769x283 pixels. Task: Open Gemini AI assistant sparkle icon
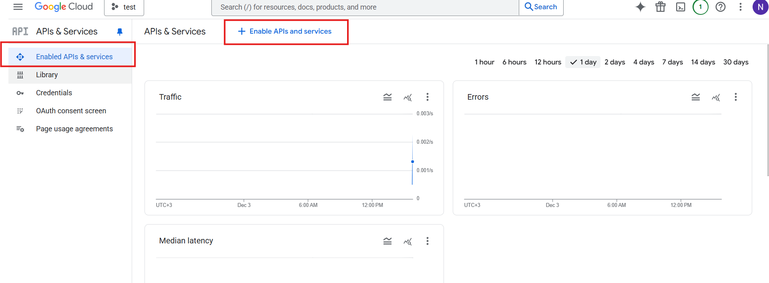(x=640, y=7)
